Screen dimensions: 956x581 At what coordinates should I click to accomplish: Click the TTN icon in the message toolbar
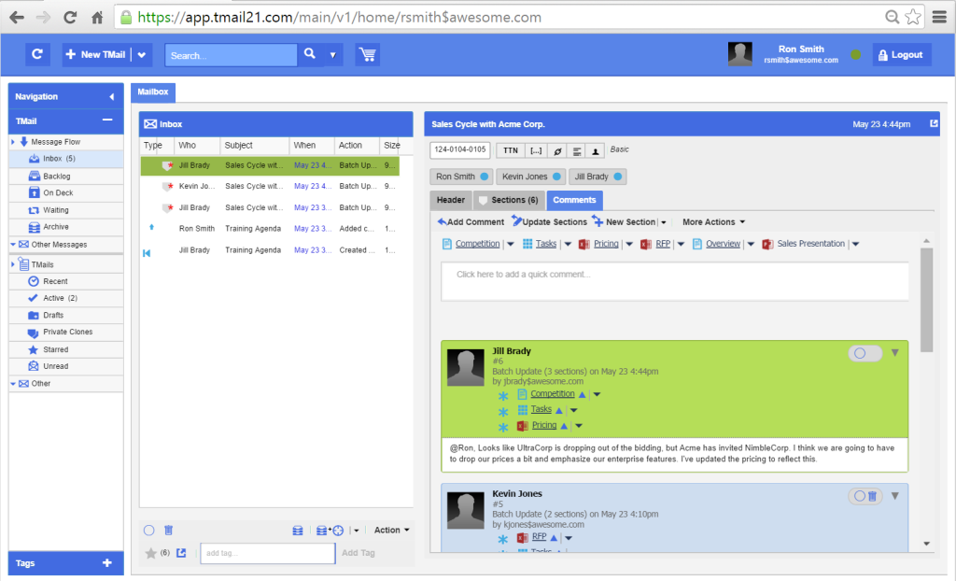tap(511, 149)
